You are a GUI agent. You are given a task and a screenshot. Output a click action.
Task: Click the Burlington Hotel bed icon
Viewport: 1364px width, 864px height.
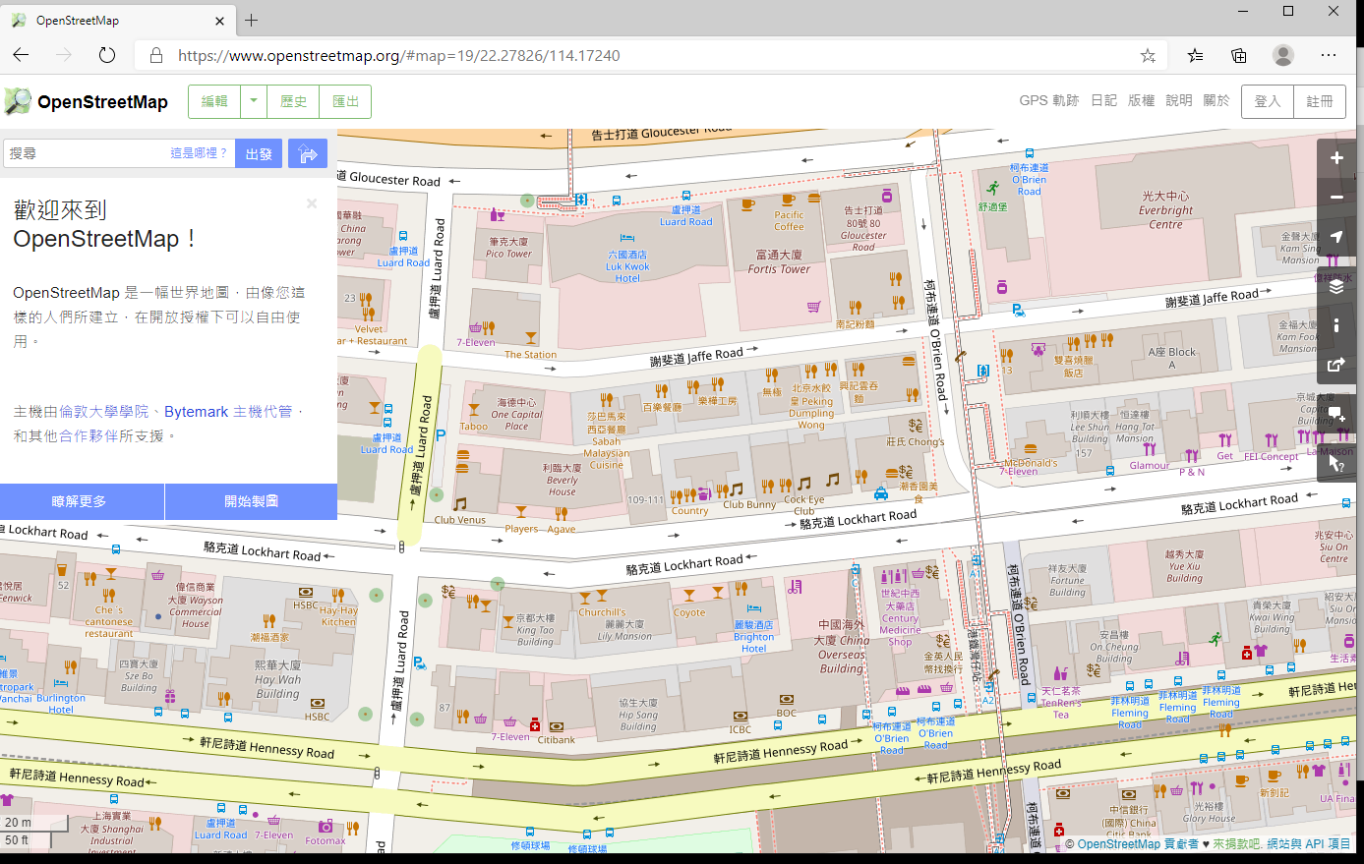(x=60, y=681)
